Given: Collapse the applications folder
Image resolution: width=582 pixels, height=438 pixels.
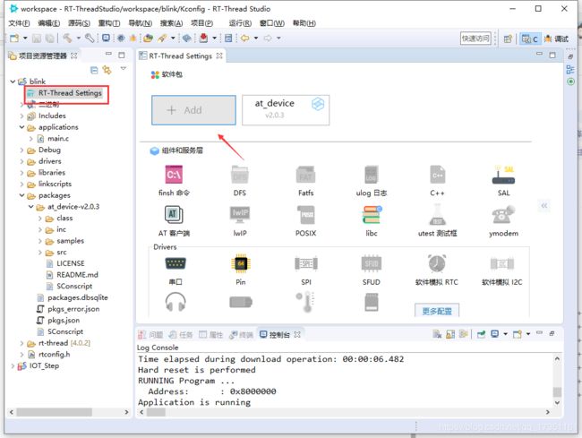Looking at the screenshot, I should coord(21,127).
